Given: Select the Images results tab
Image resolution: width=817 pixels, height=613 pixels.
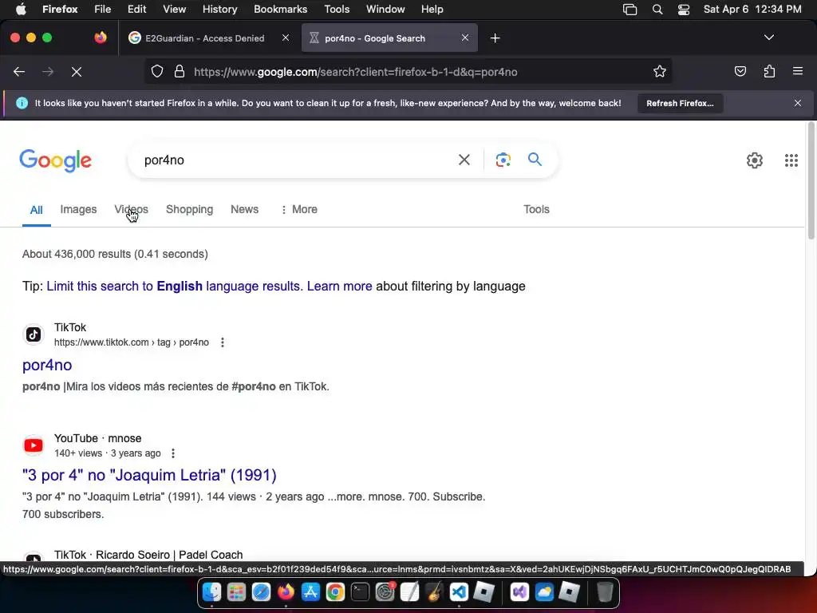Looking at the screenshot, I should point(78,210).
